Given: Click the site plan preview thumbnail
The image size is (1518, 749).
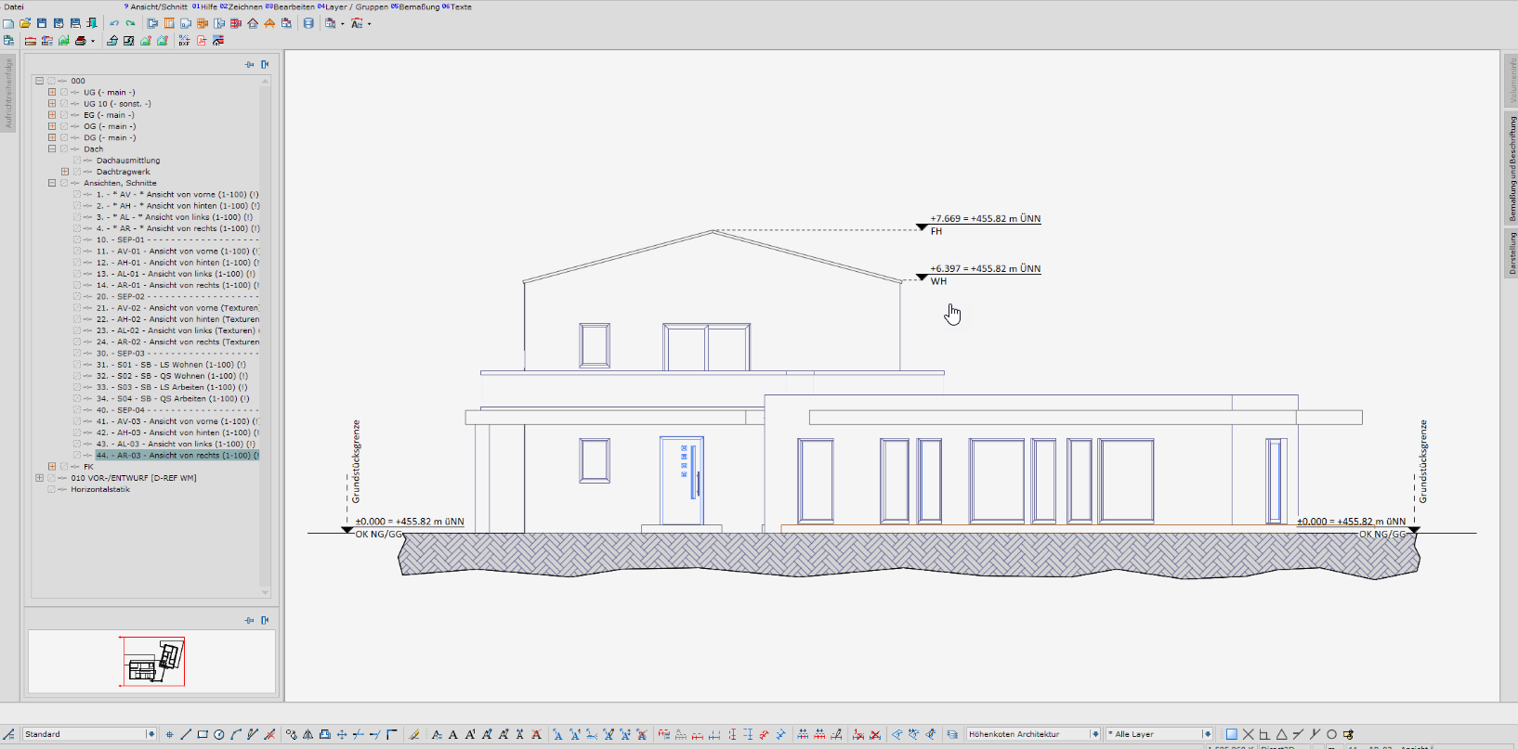Looking at the screenshot, I should point(152,662).
